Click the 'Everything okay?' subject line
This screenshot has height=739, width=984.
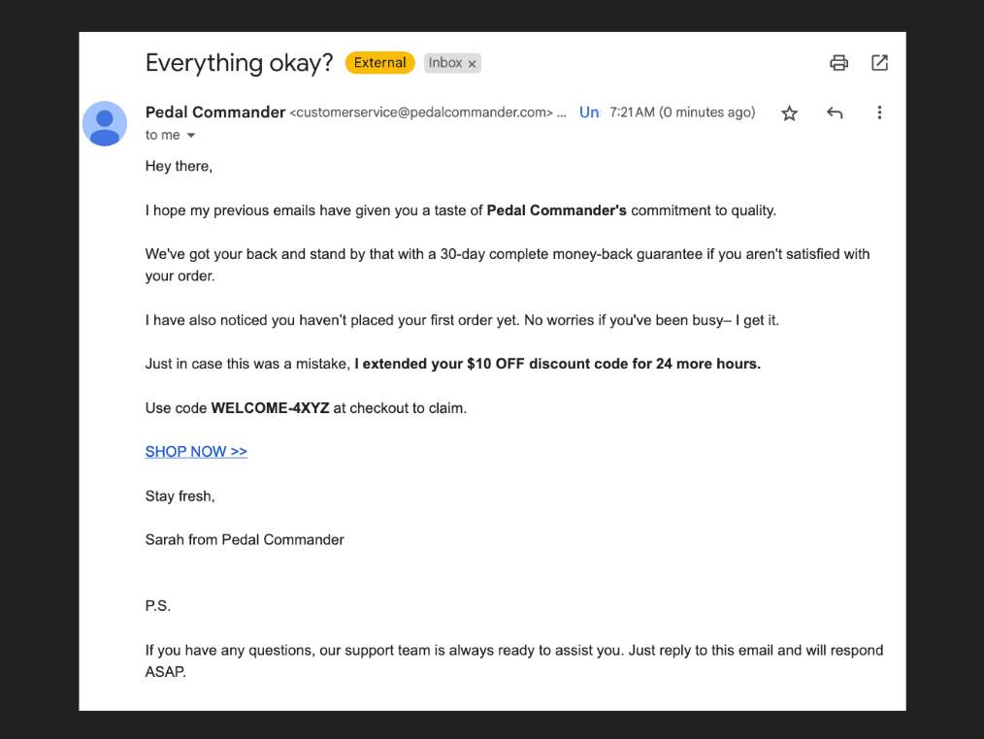(239, 63)
